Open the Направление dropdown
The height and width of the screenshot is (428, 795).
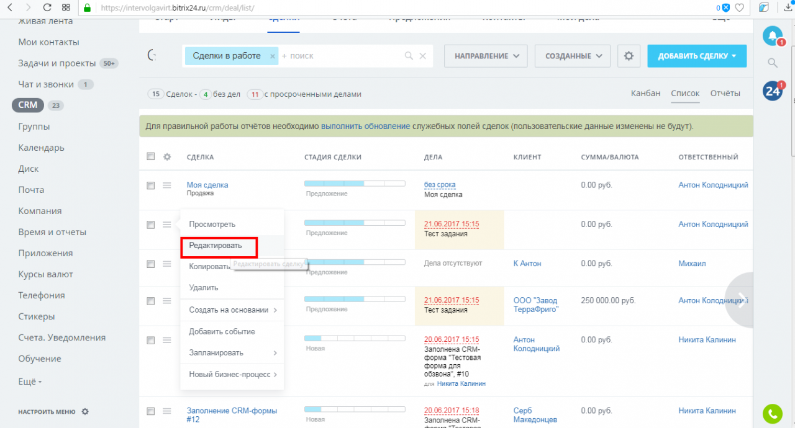[x=486, y=56]
